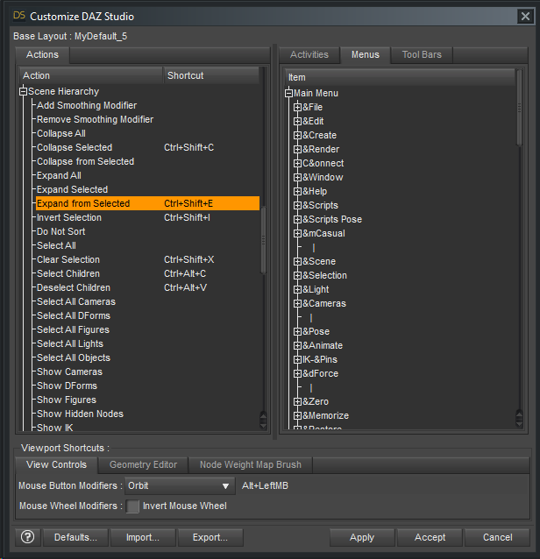Expand the &Create menu node

(297, 136)
